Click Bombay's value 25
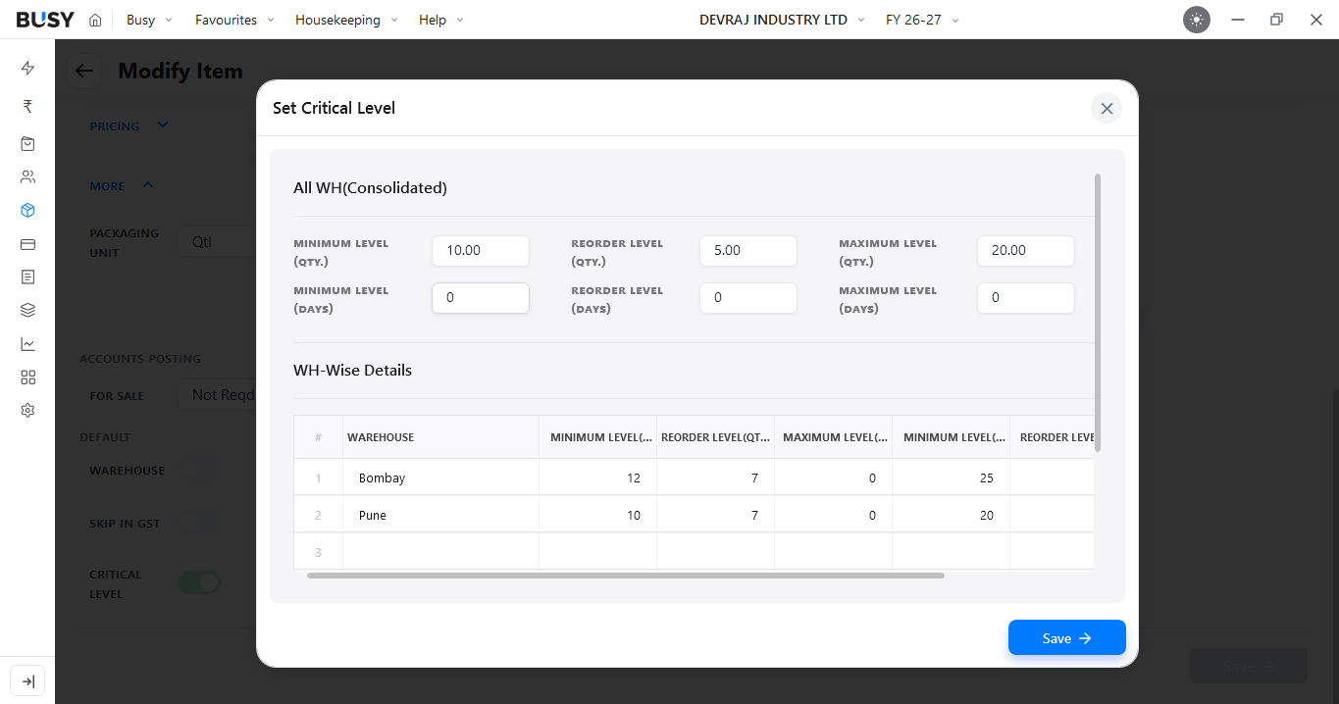Image resolution: width=1339 pixels, height=704 pixels. [951, 478]
